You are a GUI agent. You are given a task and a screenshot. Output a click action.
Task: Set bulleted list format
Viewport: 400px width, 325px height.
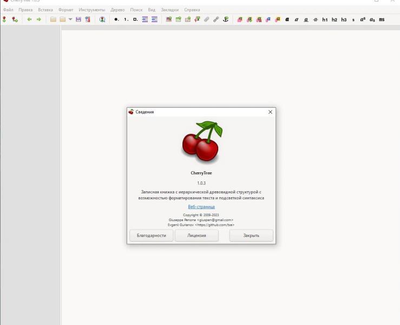[x=116, y=19]
